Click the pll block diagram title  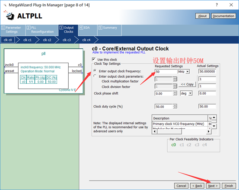point(44,54)
